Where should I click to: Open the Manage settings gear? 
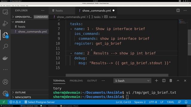(5, 93)
